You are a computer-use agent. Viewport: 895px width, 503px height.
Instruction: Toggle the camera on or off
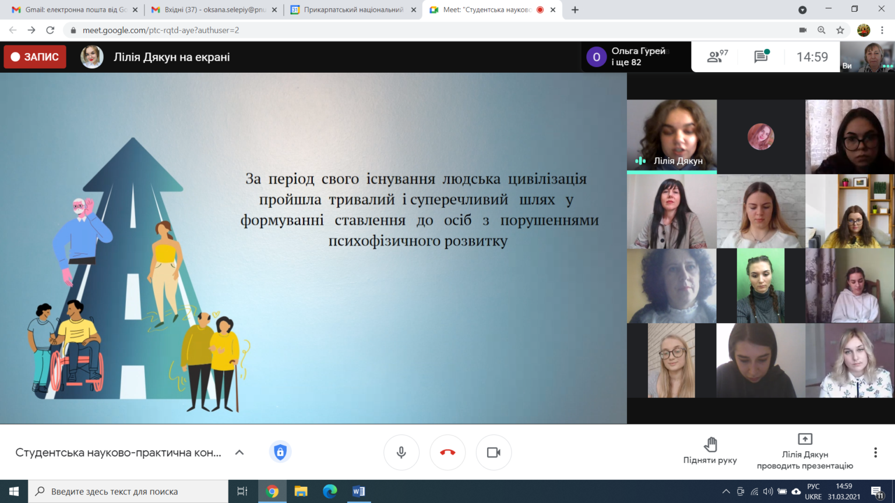[494, 452]
